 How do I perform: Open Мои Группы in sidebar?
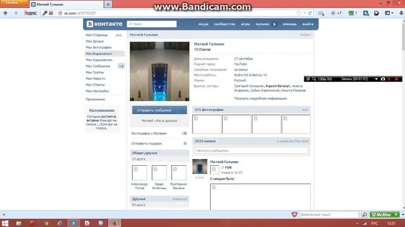94,73
